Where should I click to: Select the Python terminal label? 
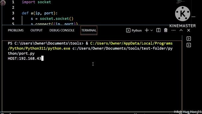pyautogui.click(x=137, y=30)
